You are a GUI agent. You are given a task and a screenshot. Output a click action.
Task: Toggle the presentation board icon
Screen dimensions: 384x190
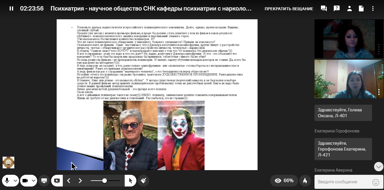57,181
